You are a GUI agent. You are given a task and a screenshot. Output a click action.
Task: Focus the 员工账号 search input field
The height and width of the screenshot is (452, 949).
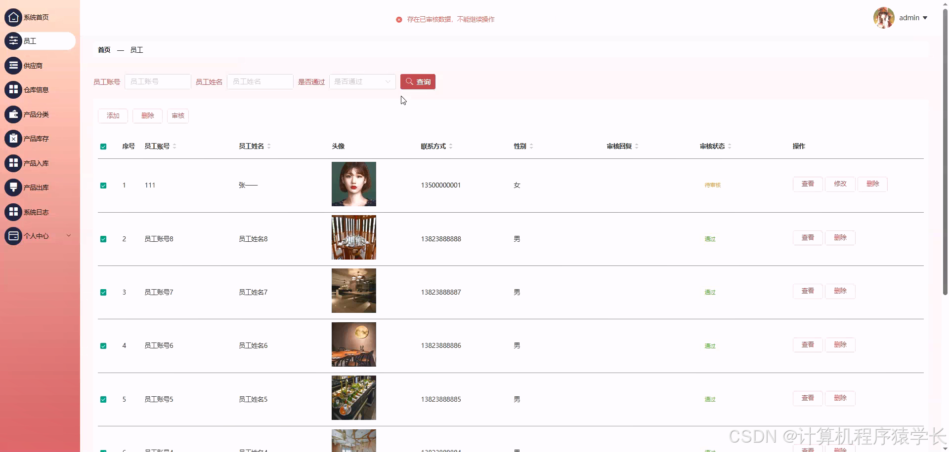[158, 81]
